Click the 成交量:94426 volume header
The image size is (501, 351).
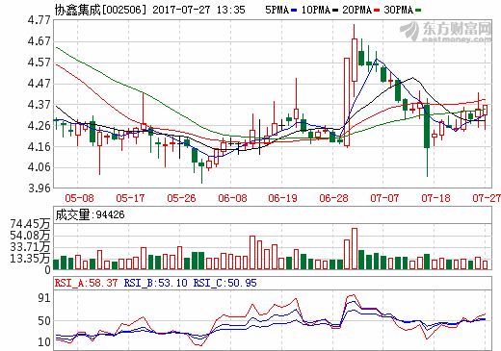tap(90, 214)
